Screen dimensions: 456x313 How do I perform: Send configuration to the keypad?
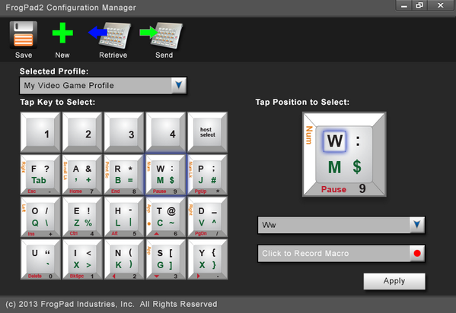click(x=161, y=35)
